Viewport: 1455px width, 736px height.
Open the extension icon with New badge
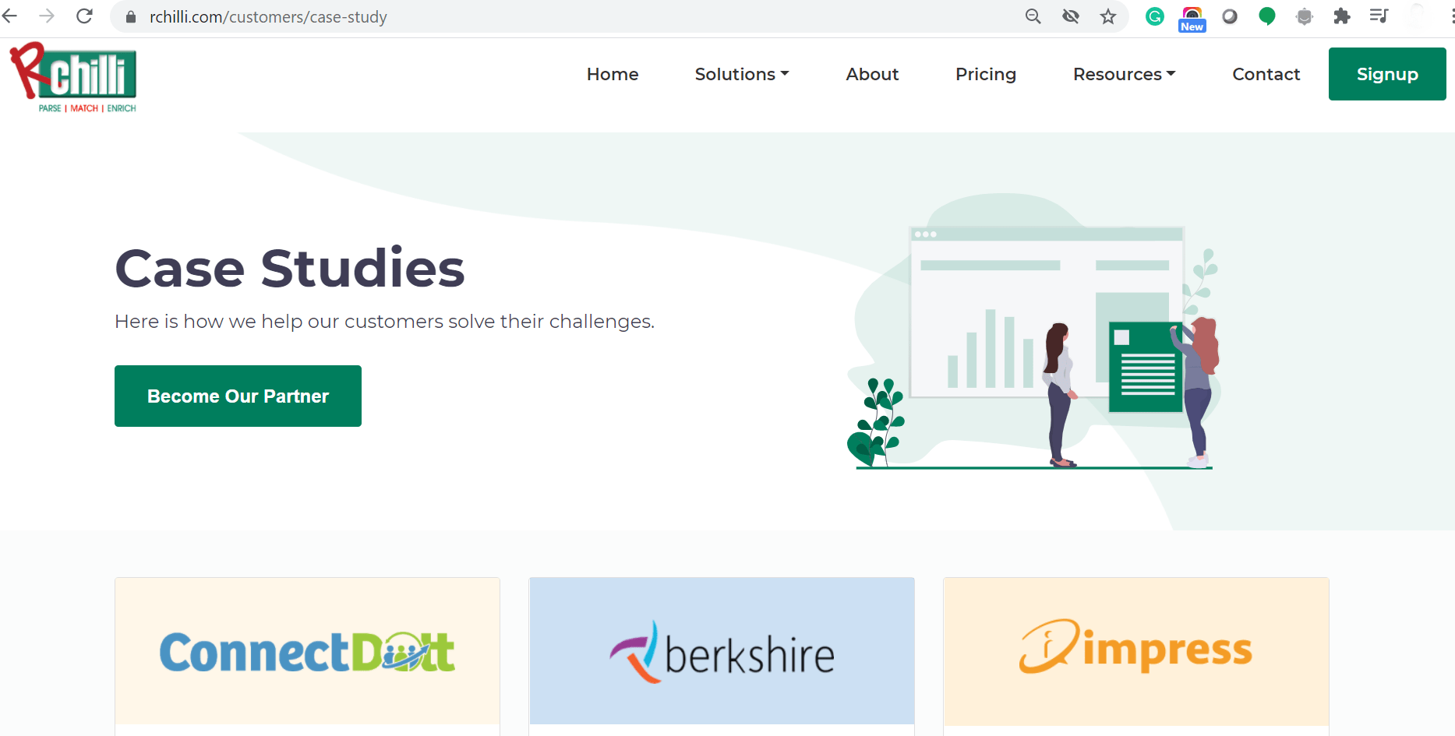point(1192,19)
